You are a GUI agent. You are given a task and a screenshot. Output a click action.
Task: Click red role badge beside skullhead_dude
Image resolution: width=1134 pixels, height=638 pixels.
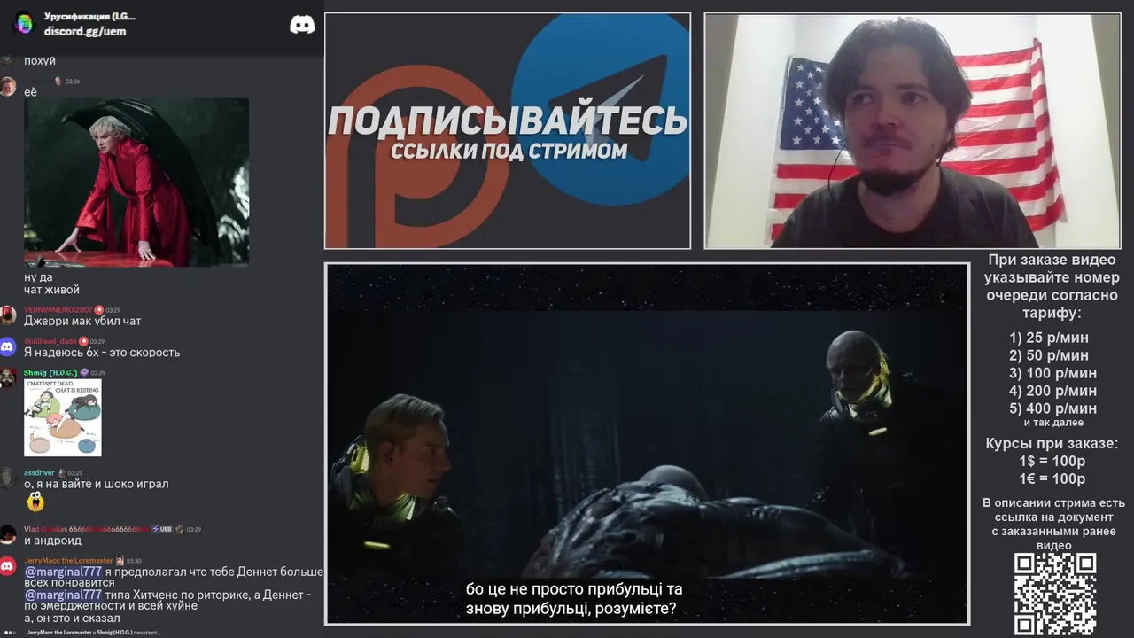point(83,341)
